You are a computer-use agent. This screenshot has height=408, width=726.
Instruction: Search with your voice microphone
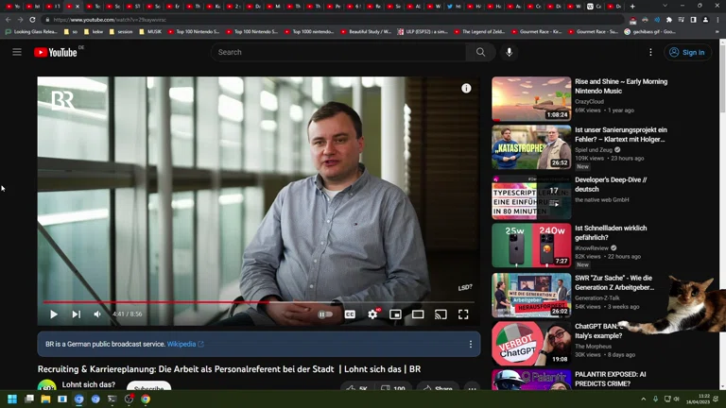tap(509, 52)
